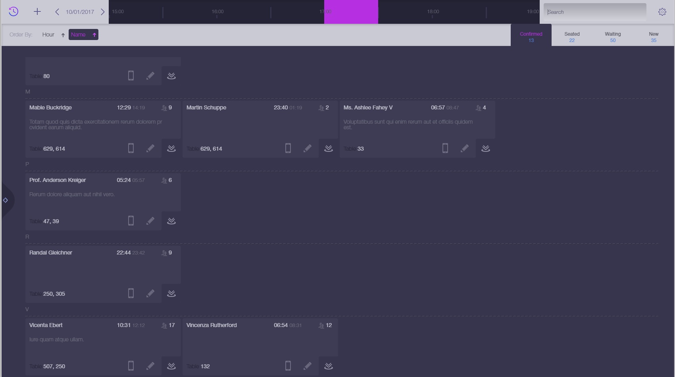The height and width of the screenshot is (377, 675).
Task: Click phone icon for Randal Gleichner
Action: (x=131, y=293)
